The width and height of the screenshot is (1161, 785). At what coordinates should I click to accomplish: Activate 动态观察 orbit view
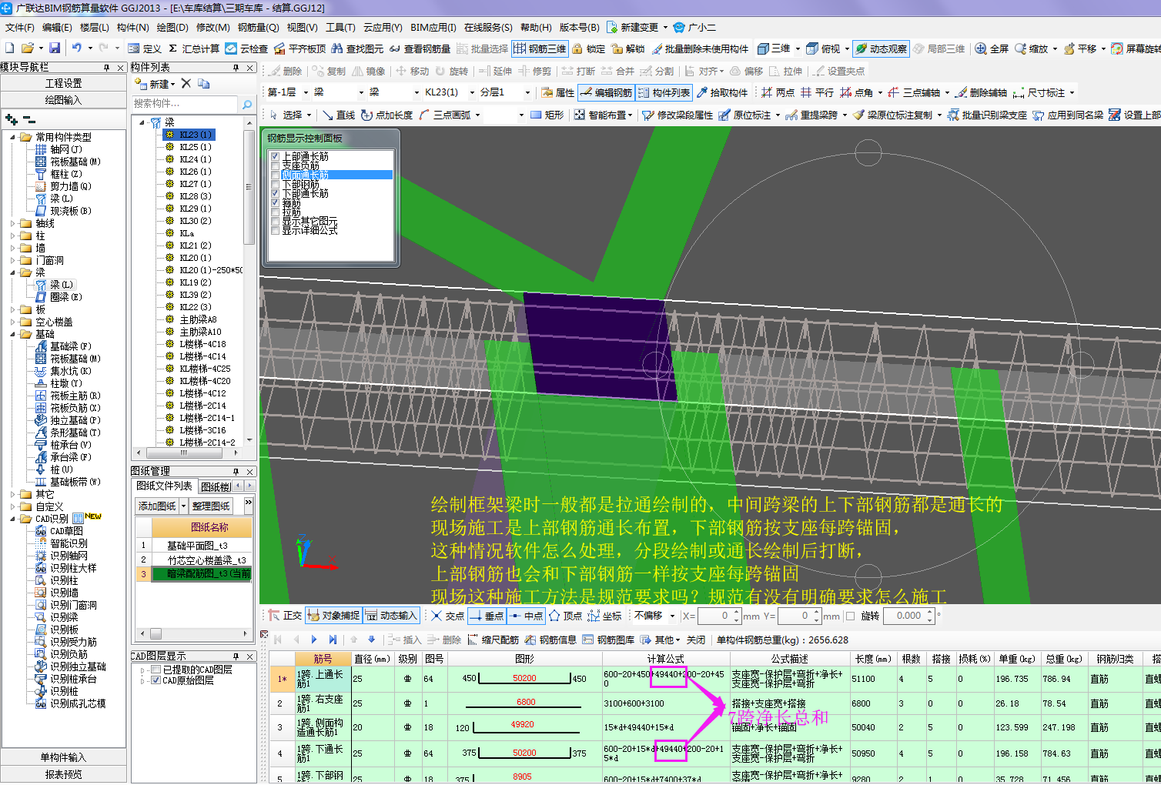882,48
